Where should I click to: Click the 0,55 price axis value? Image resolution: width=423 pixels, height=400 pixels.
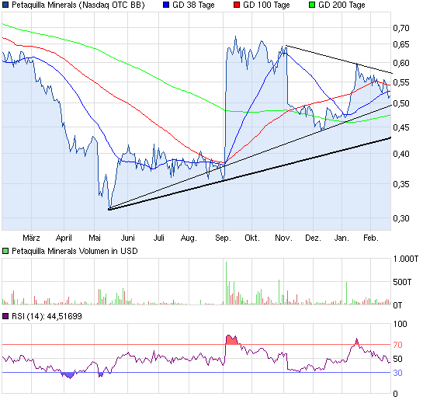pyautogui.click(x=401, y=82)
